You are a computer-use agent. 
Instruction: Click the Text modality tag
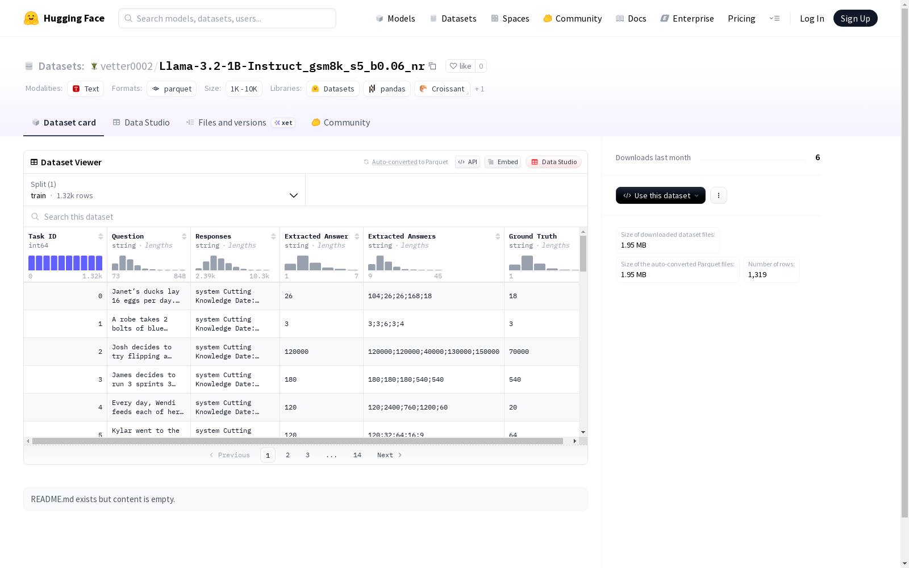click(85, 89)
